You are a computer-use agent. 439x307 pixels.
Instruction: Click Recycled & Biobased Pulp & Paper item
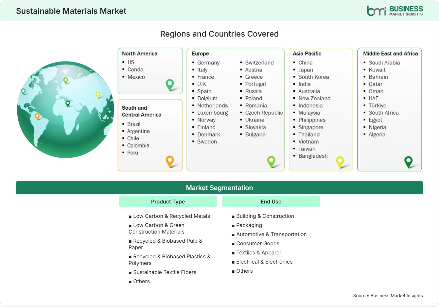point(166,244)
